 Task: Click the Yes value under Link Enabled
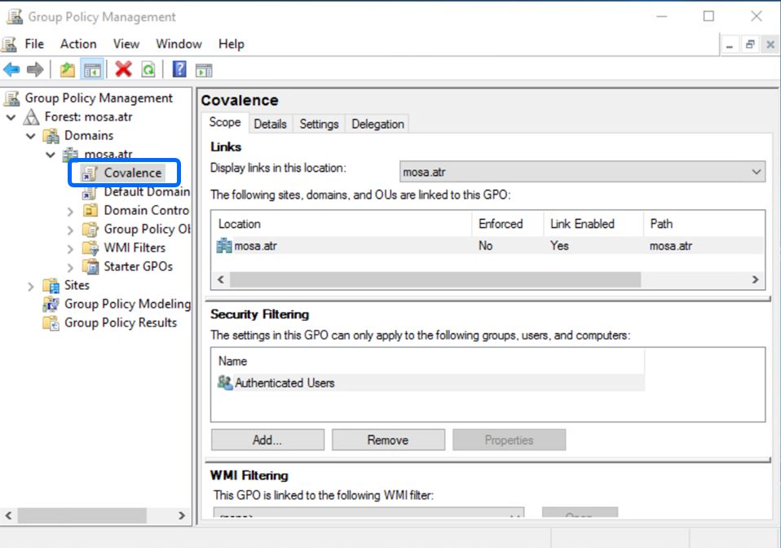pyautogui.click(x=559, y=246)
